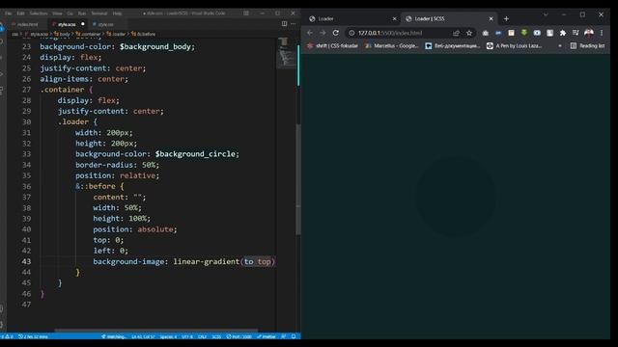The image size is (618, 347).
Task: Open the A Pen by Louis Laza... bookmark
Action: pyautogui.click(x=515, y=46)
